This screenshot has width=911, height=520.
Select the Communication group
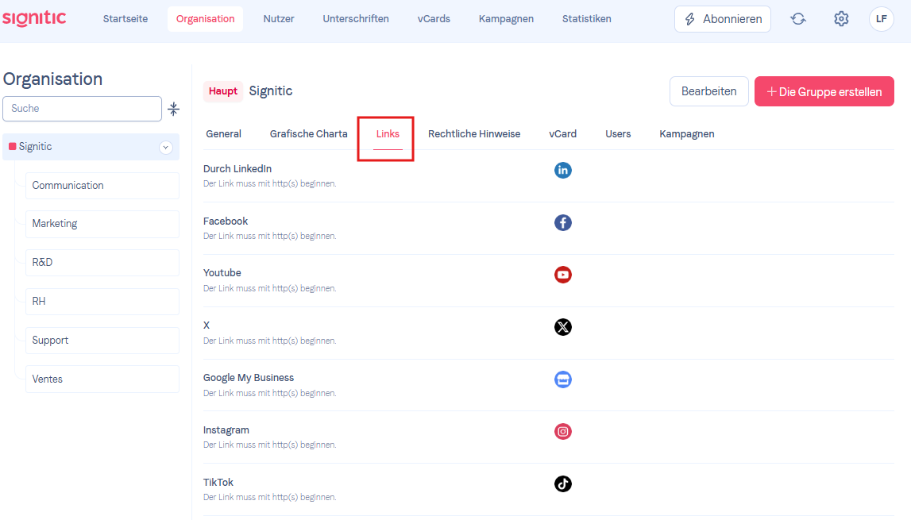coord(102,185)
